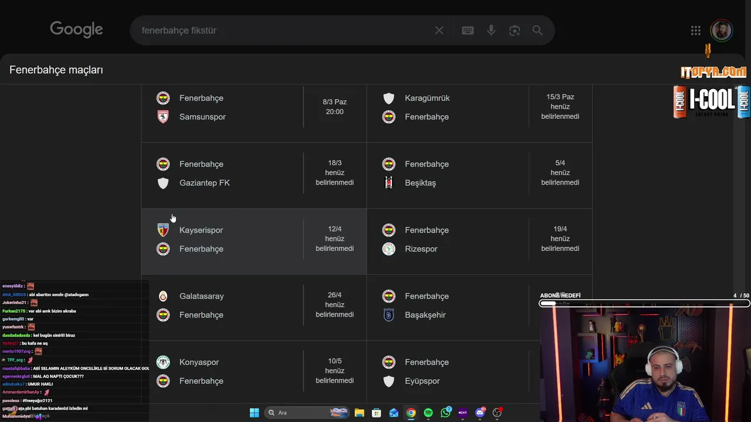
Task: Click the Eyüpspor shield logo
Action: pos(388,381)
